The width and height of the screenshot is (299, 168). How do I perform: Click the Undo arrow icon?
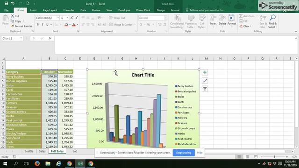13,3
